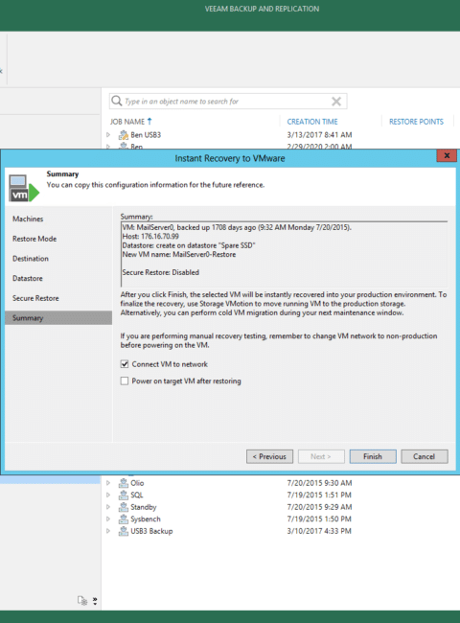Image resolution: width=460 pixels, height=623 pixels.
Task: Expand the USB3 Backup job
Action: pyautogui.click(x=108, y=531)
